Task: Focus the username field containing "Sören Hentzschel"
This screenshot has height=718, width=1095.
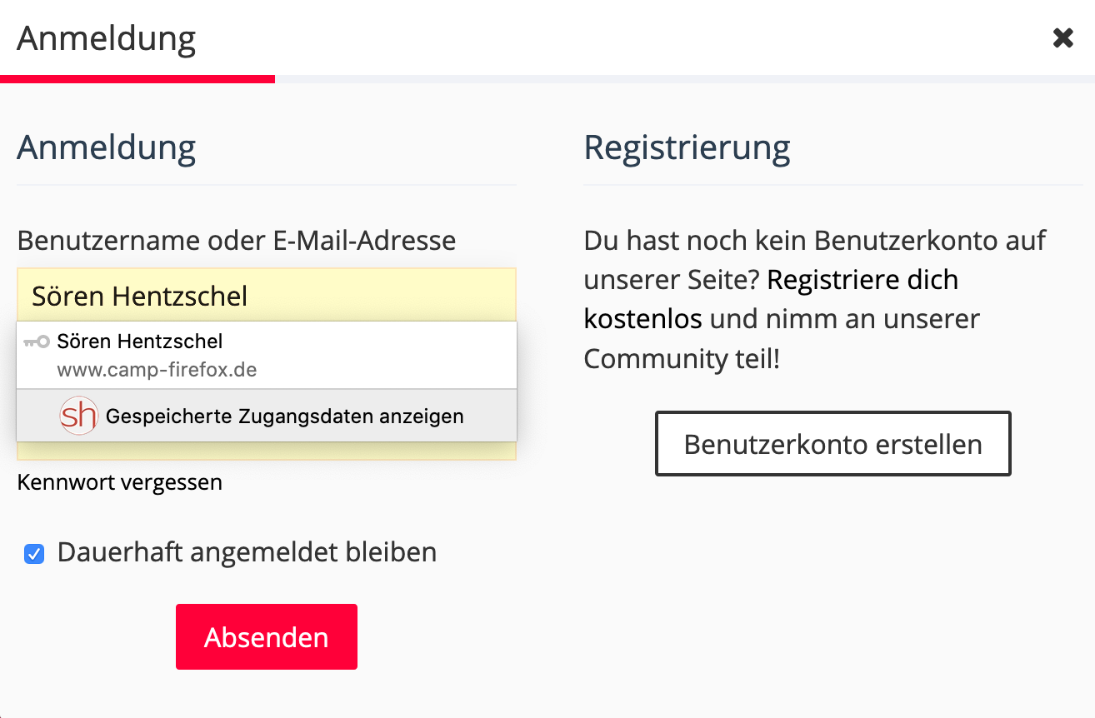Action: [267, 296]
